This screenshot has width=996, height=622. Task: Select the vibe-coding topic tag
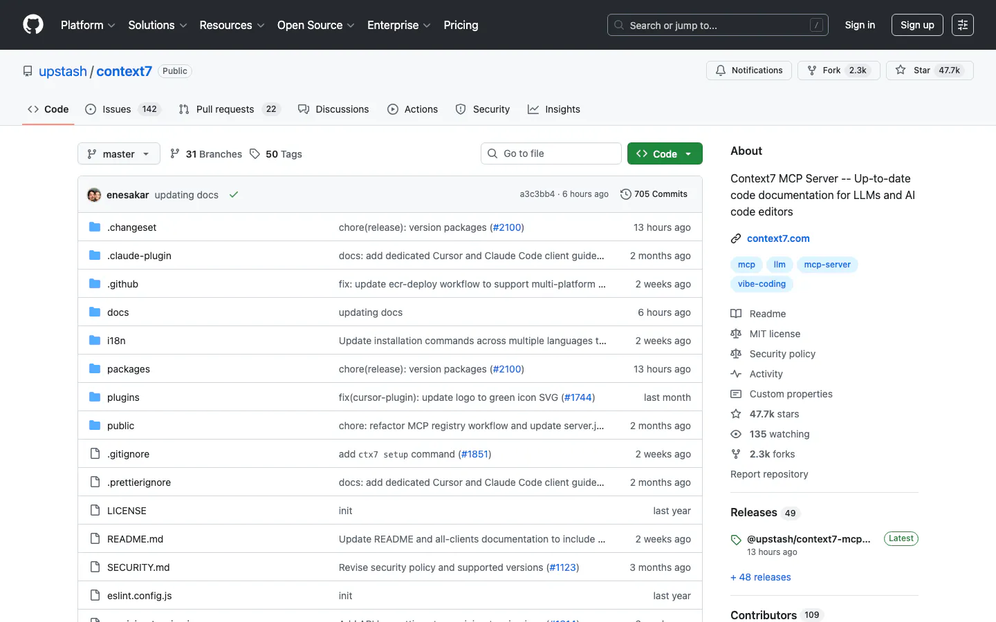point(762,284)
